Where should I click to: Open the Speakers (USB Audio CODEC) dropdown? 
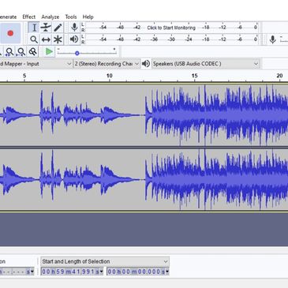coord(205,64)
